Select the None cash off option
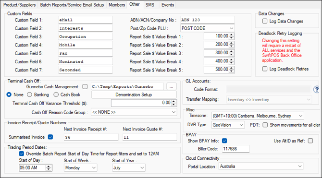 (9, 95)
